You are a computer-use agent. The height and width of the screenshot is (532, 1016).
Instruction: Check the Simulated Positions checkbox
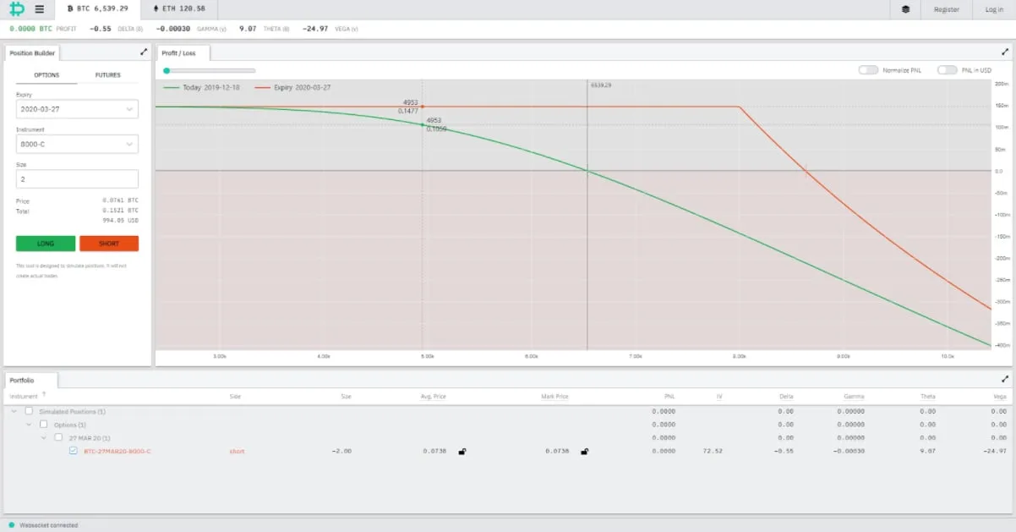30,411
